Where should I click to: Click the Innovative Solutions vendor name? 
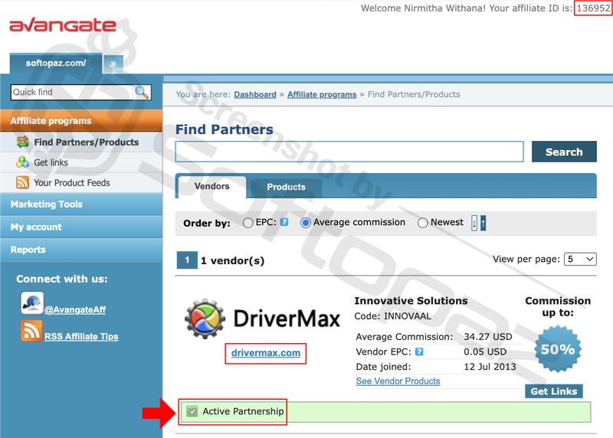(x=411, y=300)
